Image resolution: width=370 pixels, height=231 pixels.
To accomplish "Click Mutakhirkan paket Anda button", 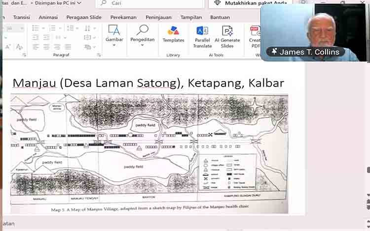I will click(x=250, y=3).
